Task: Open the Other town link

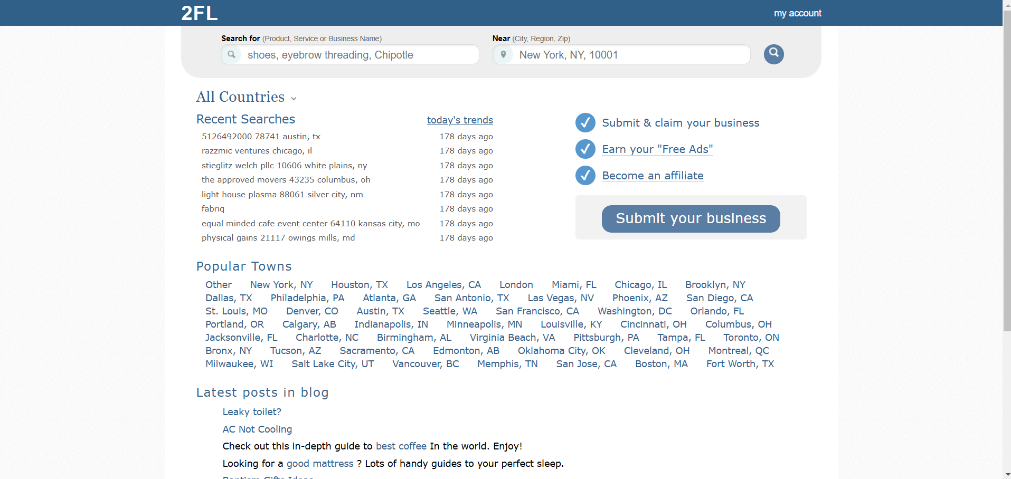Action: pos(219,285)
